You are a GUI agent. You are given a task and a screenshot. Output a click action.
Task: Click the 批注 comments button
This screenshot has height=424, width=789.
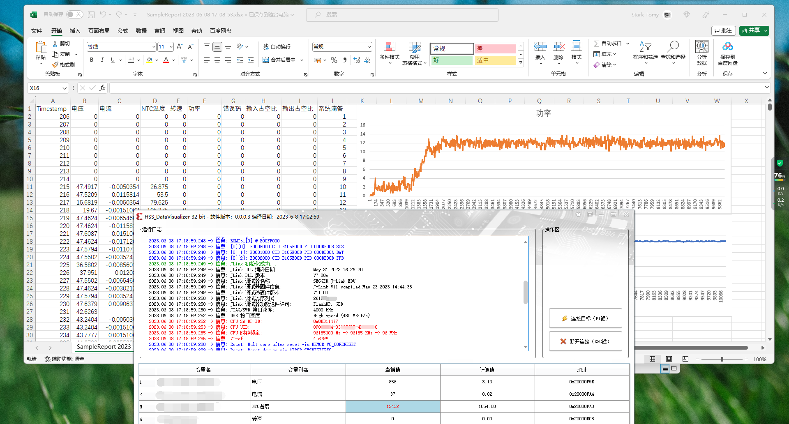723,31
